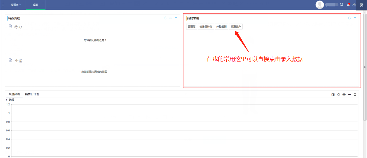This screenshot has height=158, width=367.
Task: Add new record via the plus icon
Action: pos(344,95)
